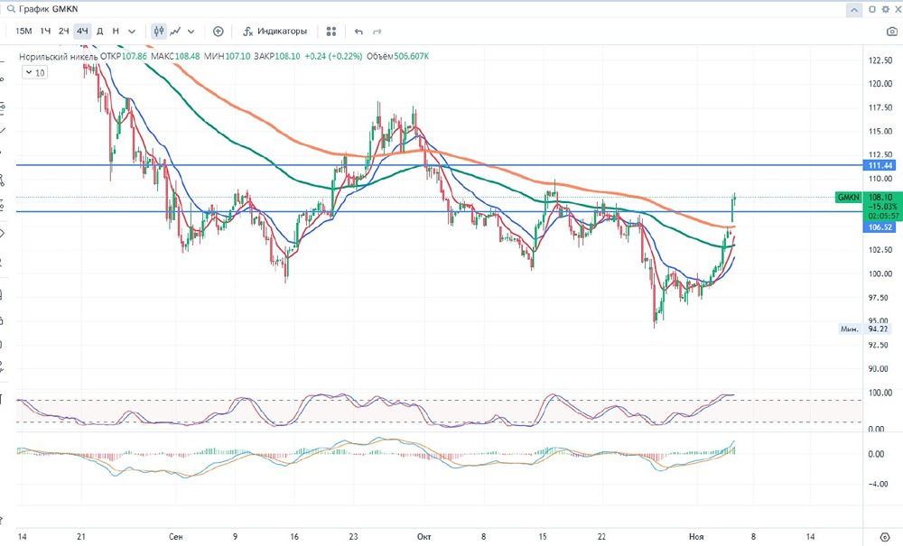
Task: Click the Норильский никель symbol name
Action: click(58, 56)
